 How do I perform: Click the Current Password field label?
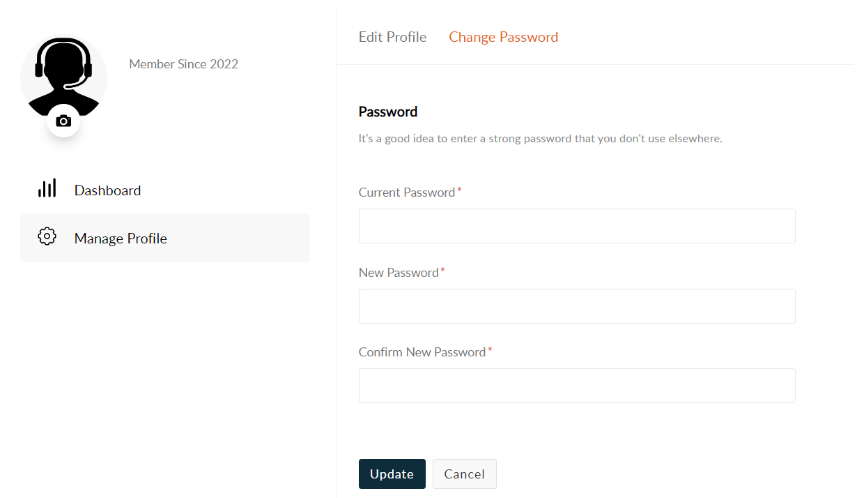[406, 193]
